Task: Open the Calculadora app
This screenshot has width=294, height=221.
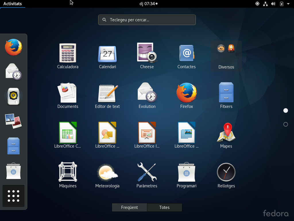Action: point(68,56)
